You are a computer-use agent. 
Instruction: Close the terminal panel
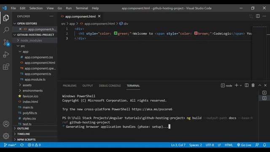tap(265, 85)
